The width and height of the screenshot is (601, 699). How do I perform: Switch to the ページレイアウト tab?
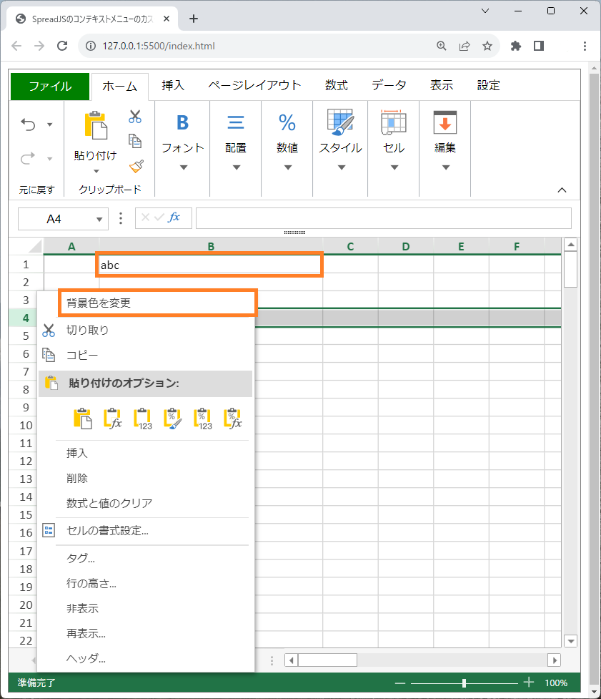[x=254, y=86]
